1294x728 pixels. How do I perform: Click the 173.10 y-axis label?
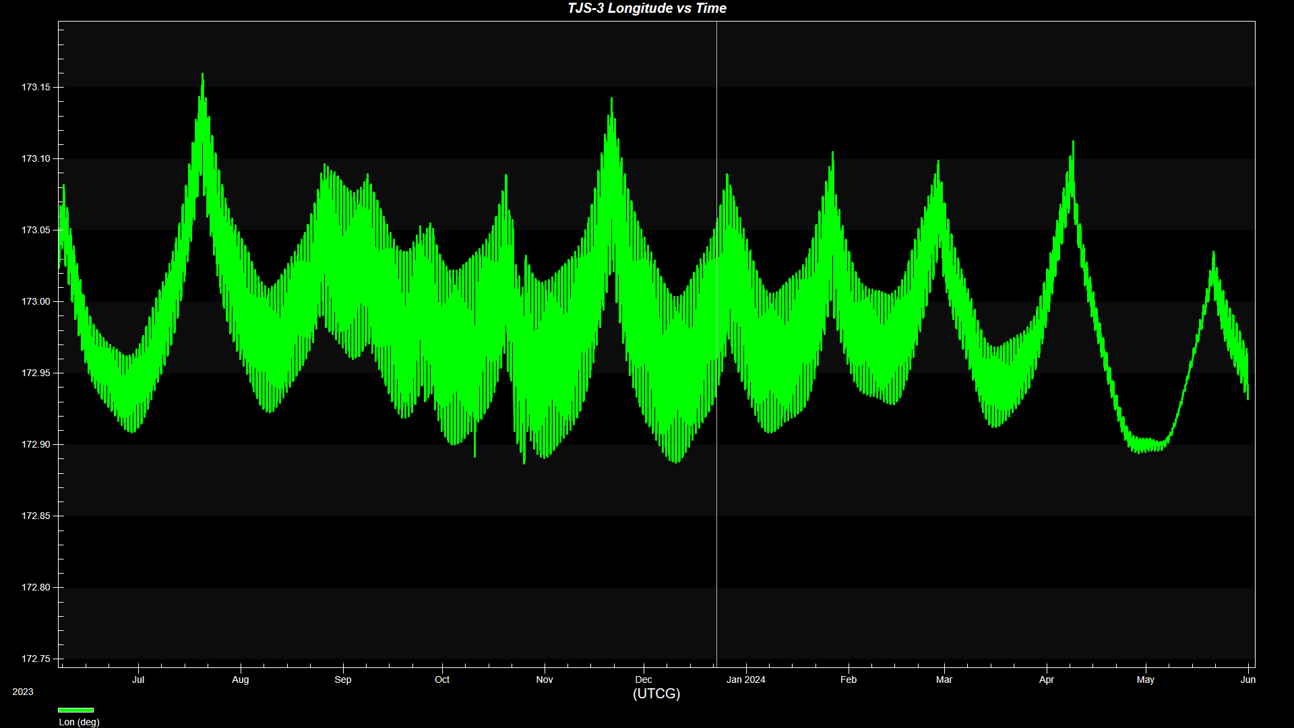coord(36,159)
